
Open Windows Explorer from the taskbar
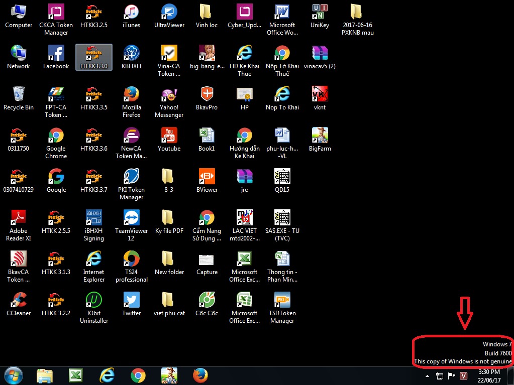coord(45,375)
